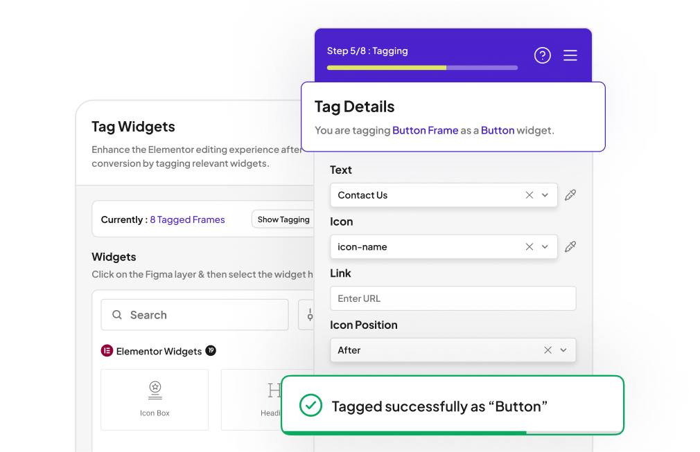Click the Tag Details heading
This screenshot has width=700, height=452.
(x=354, y=107)
